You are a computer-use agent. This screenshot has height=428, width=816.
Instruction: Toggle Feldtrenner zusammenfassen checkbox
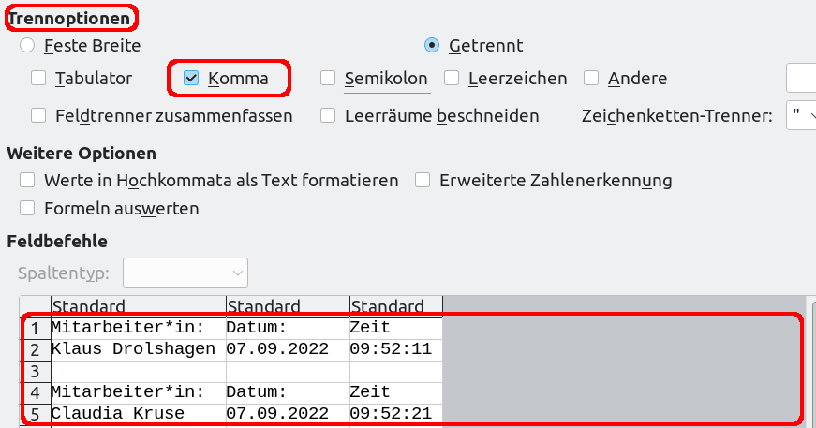click(38, 116)
